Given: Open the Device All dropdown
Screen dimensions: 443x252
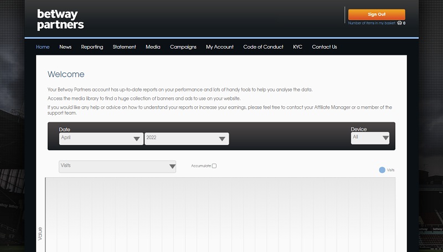Looking at the screenshot, I should click(370, 138).
